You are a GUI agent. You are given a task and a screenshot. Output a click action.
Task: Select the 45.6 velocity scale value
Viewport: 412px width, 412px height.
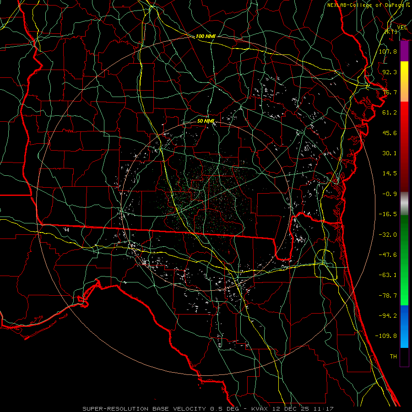coord(390,133)
